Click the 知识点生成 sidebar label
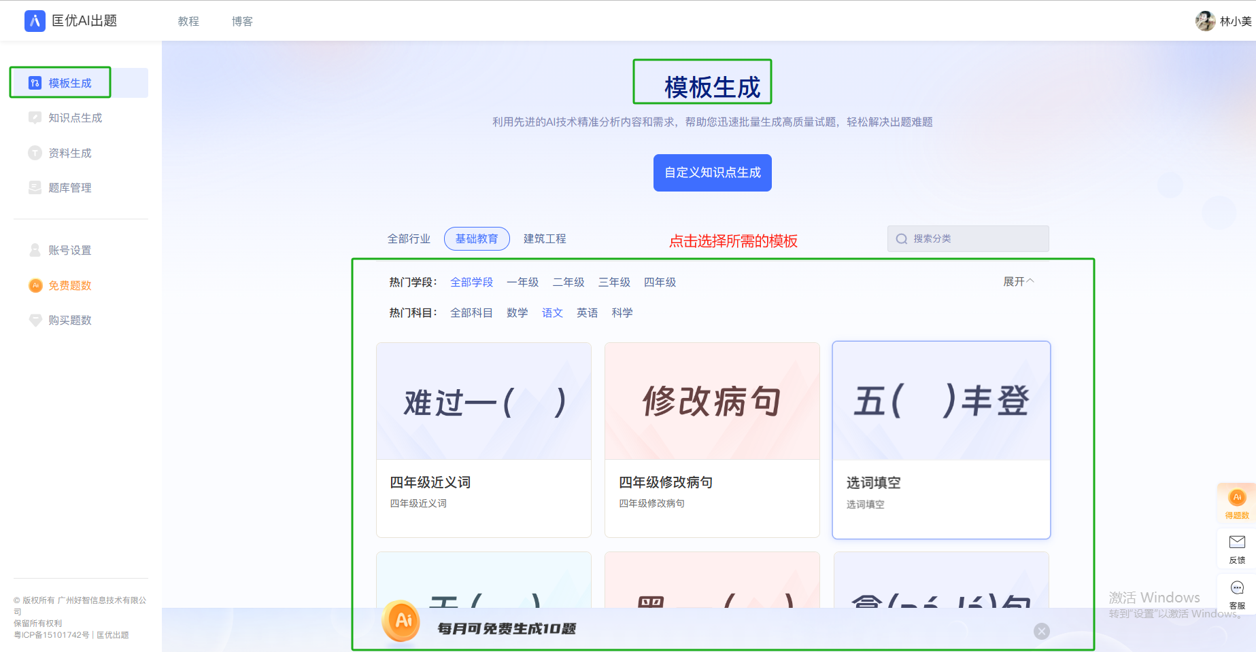Screen dimensions: 1256x652 75,117
